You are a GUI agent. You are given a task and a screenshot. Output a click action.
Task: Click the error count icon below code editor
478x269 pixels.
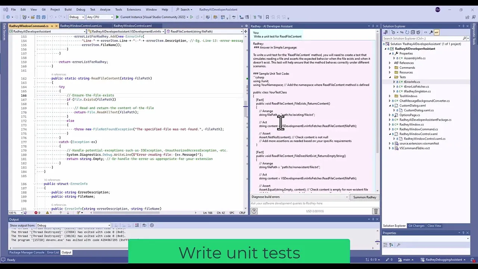pos(36,213)
